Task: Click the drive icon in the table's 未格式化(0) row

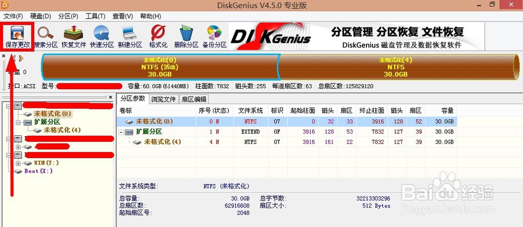Action: pyautogui.click(x=129, y=122)
